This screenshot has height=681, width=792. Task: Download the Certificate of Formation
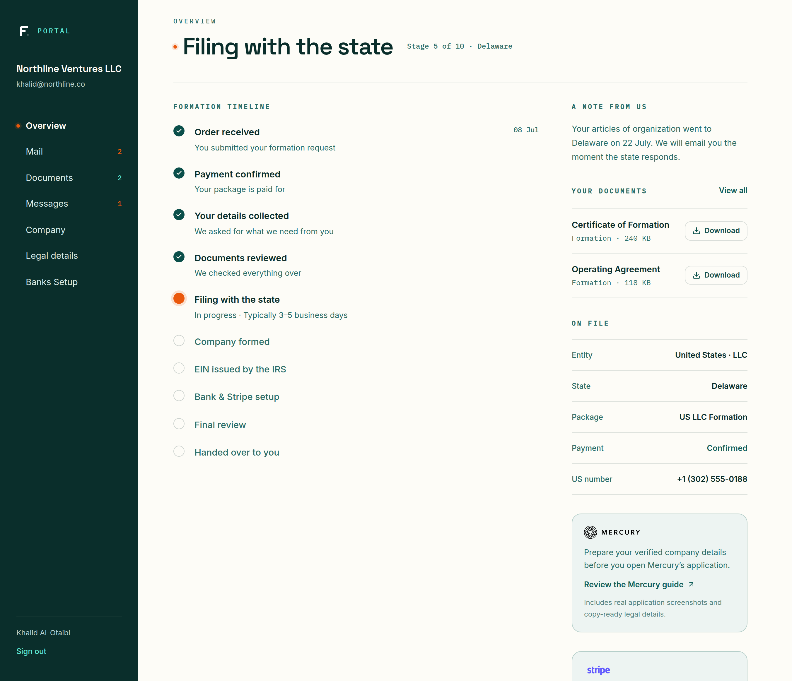(716, 231)
